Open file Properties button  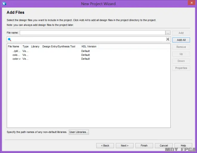click(181, 68)
